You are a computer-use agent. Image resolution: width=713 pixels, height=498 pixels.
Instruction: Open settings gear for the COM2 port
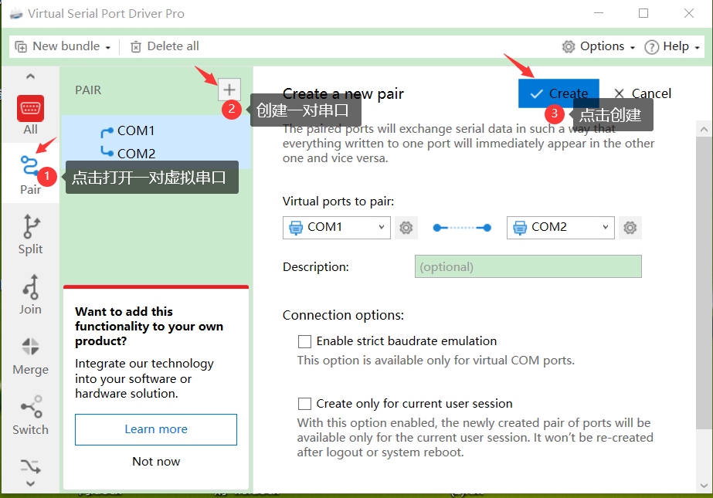[x=630, y=227]
